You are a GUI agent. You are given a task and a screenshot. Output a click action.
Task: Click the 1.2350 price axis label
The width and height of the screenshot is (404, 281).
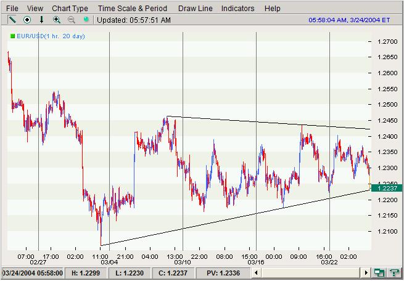click(x=387, y=152)
